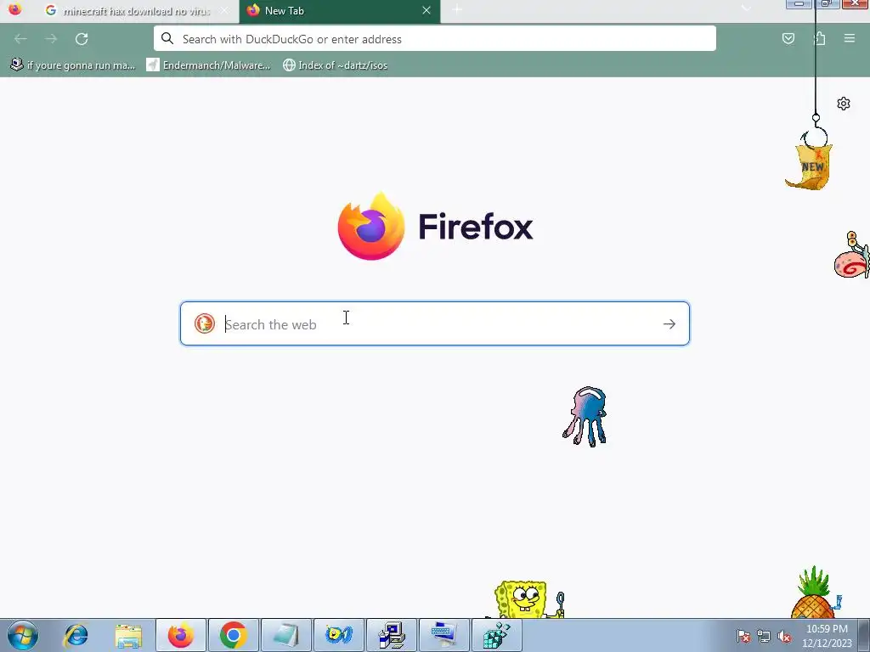Open the network tray icon
The width and height of the screenshot is (870, 652).
point(764,636)
